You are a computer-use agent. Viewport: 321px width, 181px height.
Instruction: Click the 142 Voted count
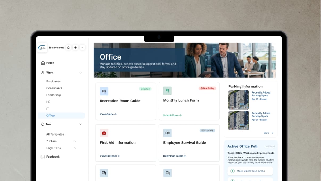pos(270,146)
